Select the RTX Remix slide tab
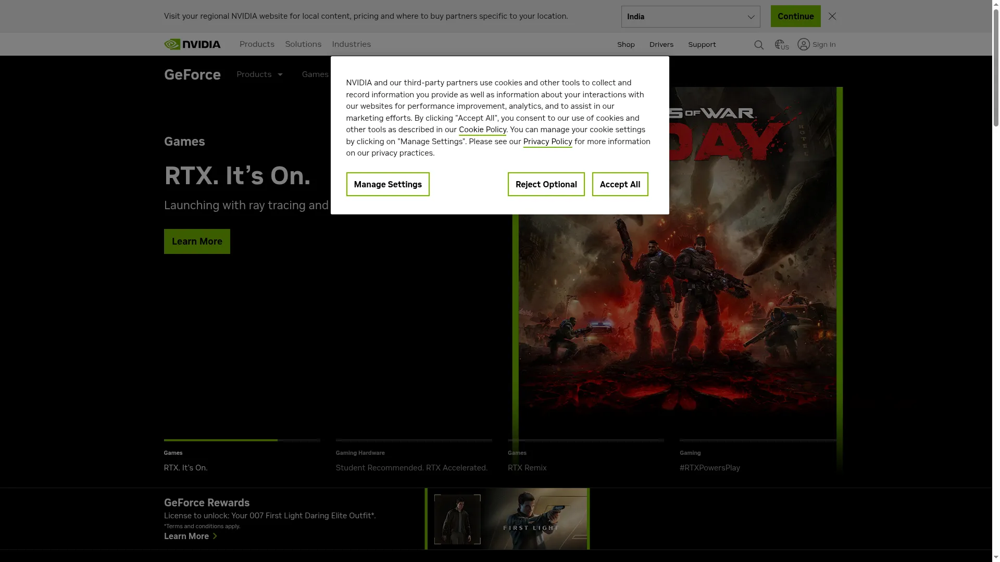This screenshot has height=562, width=1000. click(x=586, y=457)
